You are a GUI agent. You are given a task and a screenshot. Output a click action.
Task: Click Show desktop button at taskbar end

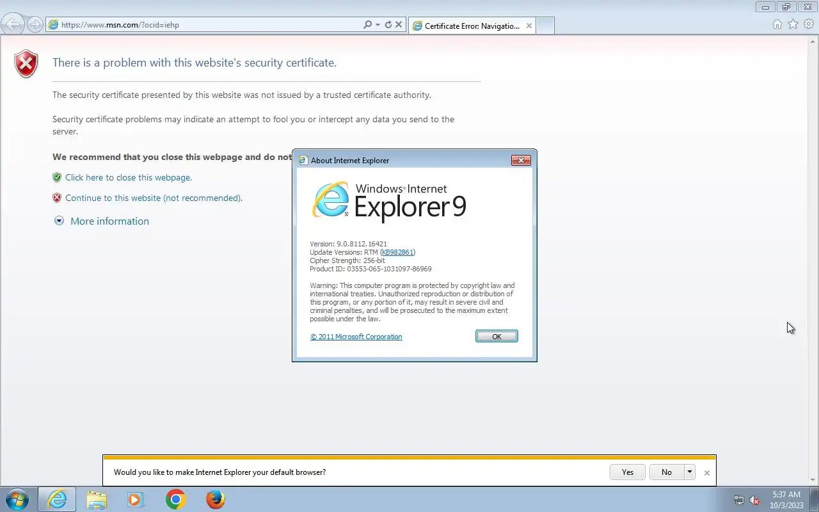click(x=814, y=500)
